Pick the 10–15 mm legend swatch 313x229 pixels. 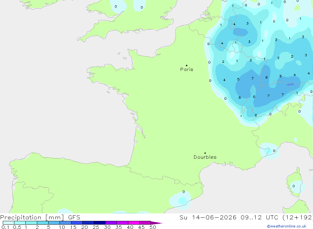click(x=65, y=223)
